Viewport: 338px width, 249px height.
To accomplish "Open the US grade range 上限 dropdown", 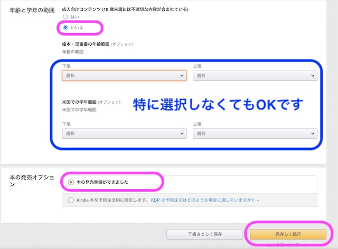I will click(x=255, y=134).
